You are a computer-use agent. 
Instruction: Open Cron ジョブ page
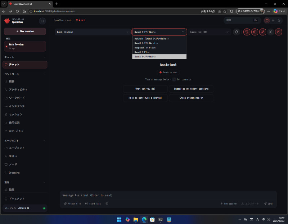[x=25, y=131]
